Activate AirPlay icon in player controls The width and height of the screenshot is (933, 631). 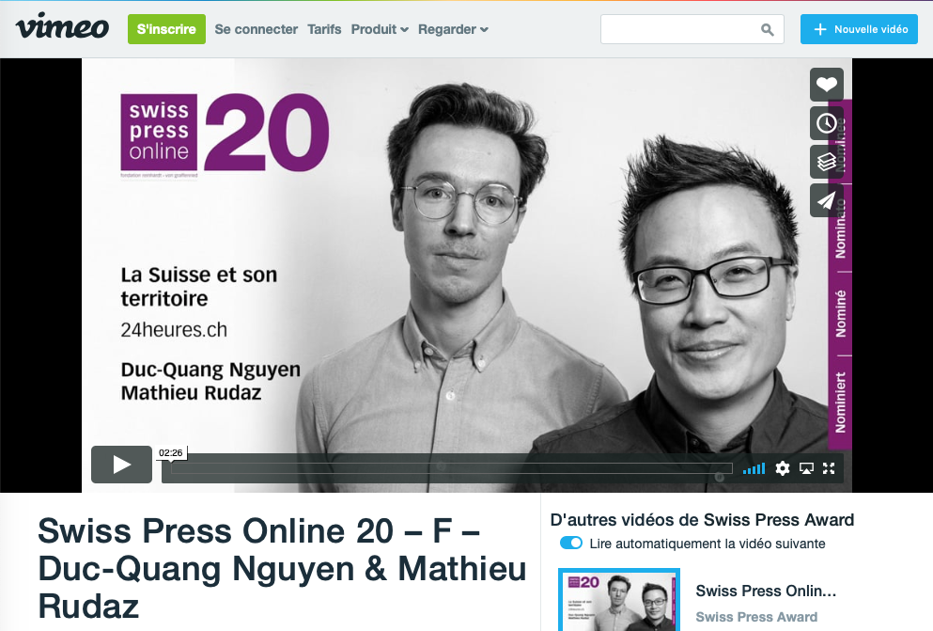pyautogui.click(x=806, y=468)
